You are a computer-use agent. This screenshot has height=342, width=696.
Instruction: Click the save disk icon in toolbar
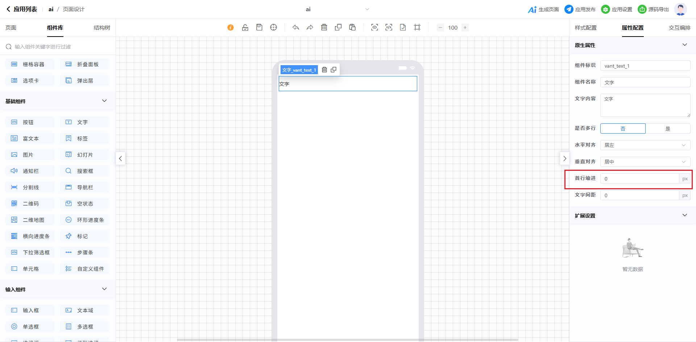[x=259, y=28]
